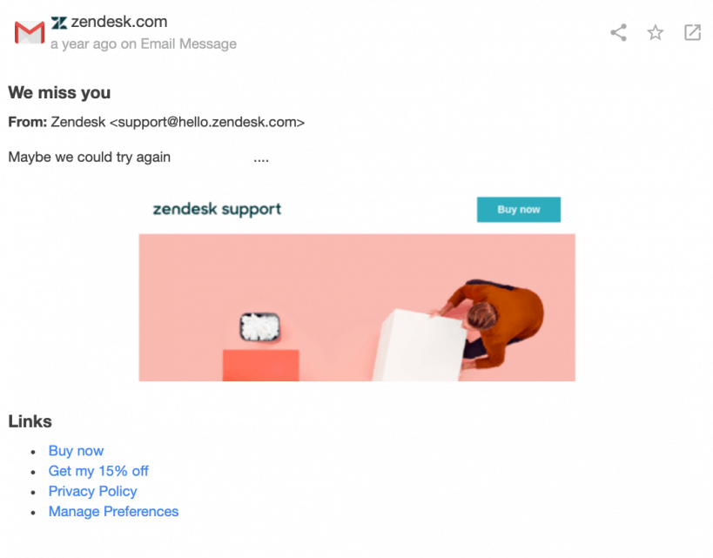Open the Privacy Policy link
The image size is (713, 558).
click(x=93, y=491)
